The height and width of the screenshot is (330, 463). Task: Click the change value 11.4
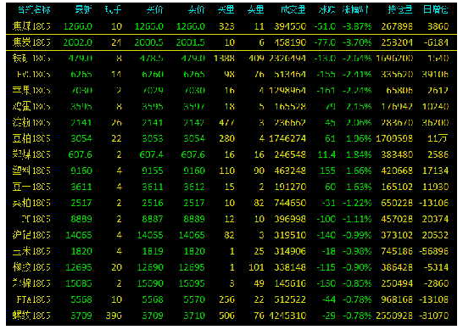coord(326,154)
